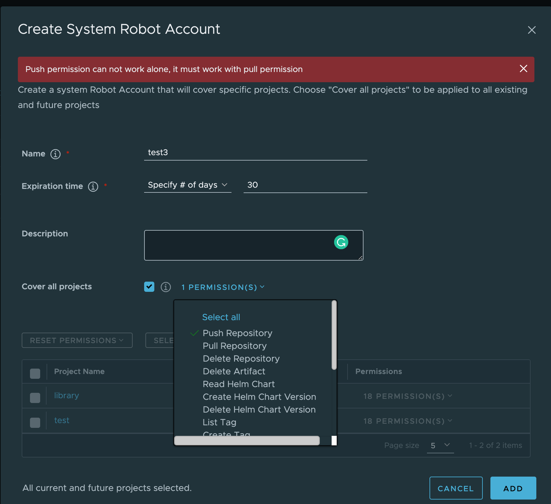Viewport: 551px width, 504px height.
Task: Click the Name input field containing test3
Action: coord(256,153)
